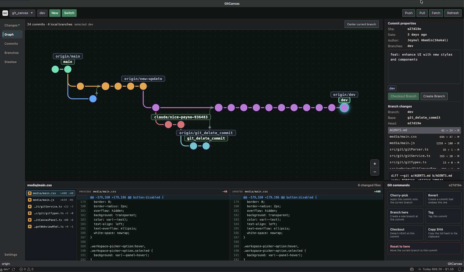This screenshot has width=464, height=272.
Task: Refresh the repository view
Action: (453, 13)
